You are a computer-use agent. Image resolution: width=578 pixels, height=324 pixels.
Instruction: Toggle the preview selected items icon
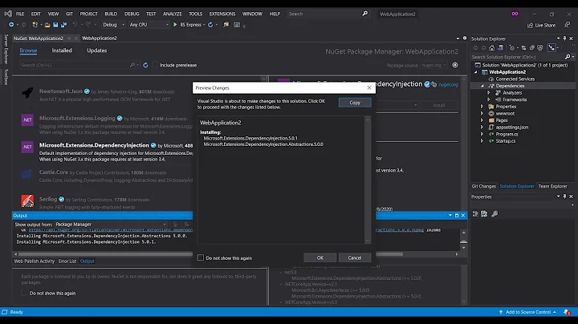coord(552,48)
